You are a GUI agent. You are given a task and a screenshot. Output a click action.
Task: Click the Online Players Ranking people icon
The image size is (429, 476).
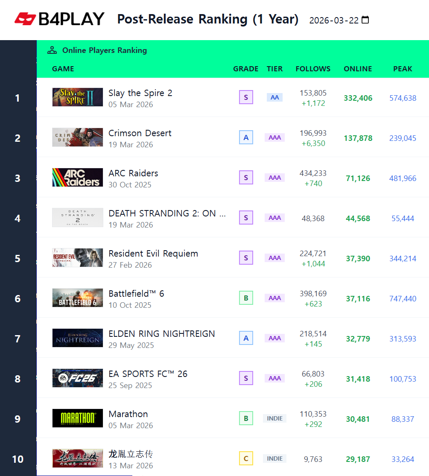tap(52, 50)
